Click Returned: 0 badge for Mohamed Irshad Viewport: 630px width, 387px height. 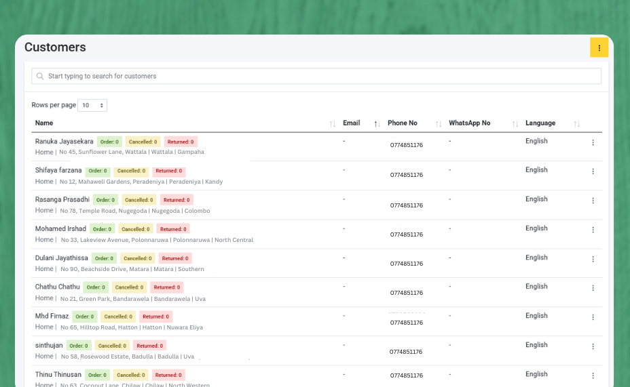tap(173, 229)
